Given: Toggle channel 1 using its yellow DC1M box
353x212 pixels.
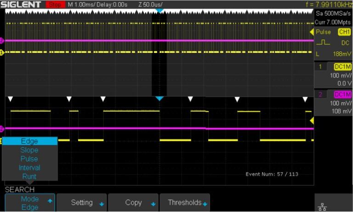Looking at the screenshot, I should click(x=342, y=67).
